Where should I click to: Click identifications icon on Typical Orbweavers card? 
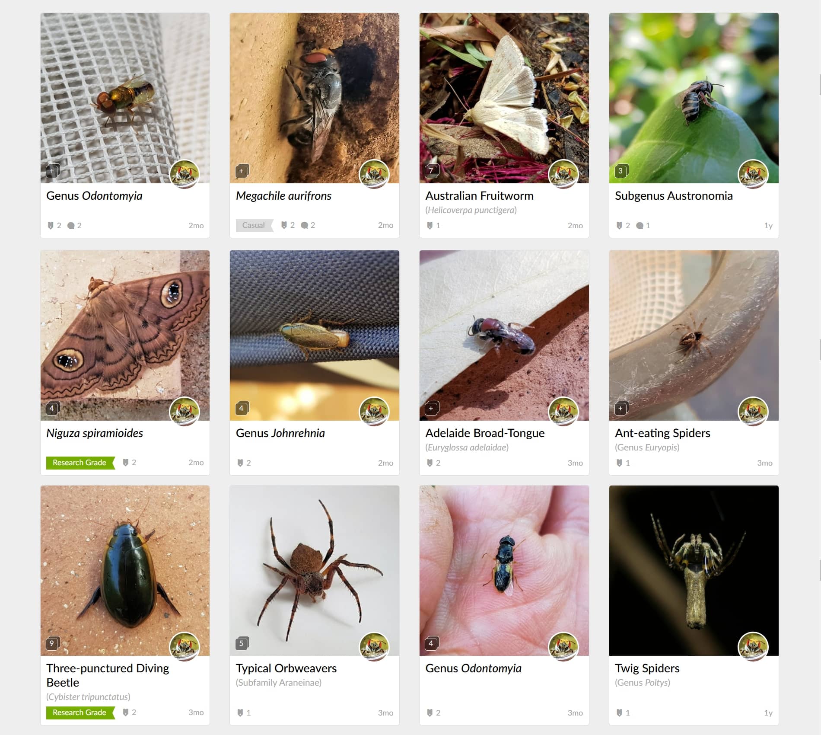point(240,713)
